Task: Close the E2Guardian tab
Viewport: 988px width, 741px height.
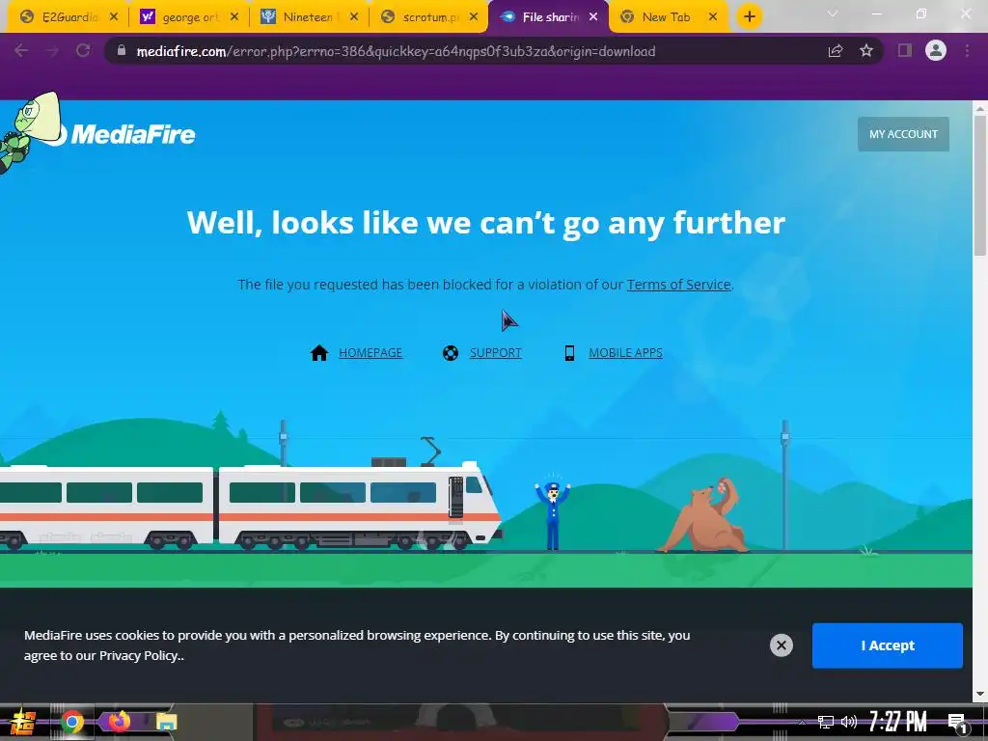Action: click(x=114, y=17)
